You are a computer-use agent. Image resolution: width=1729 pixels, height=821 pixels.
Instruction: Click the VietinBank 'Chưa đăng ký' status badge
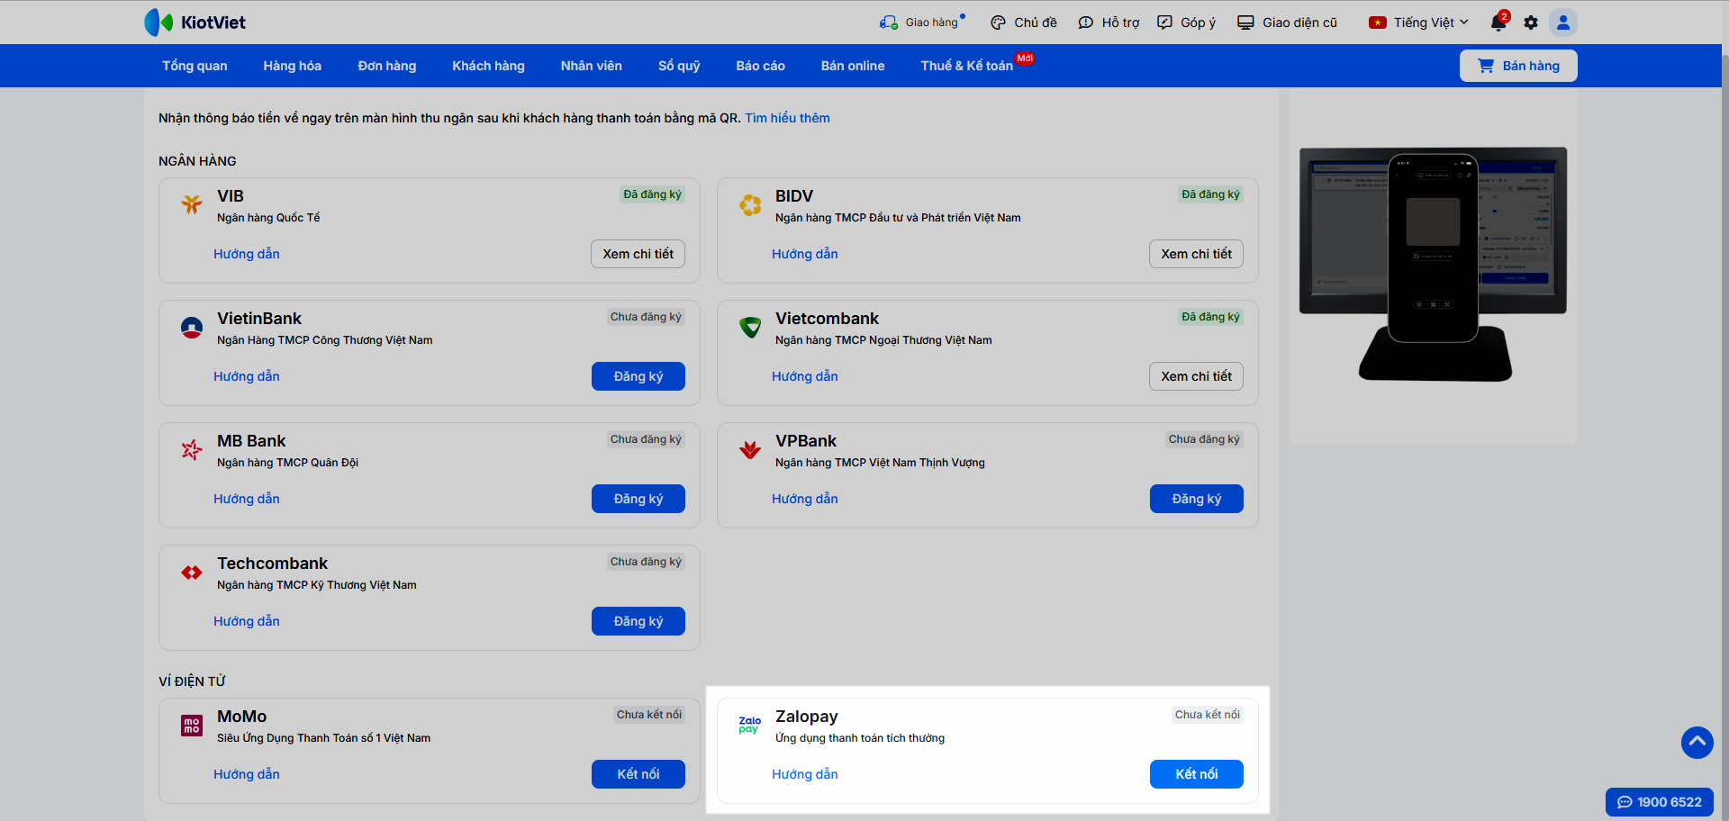coord(646,317)
